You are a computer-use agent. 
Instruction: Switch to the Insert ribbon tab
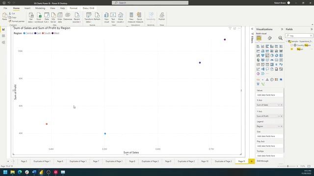(27, 8)
